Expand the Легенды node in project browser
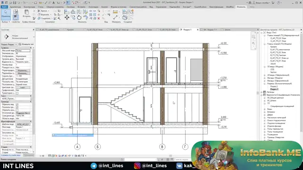 [262, 92]
